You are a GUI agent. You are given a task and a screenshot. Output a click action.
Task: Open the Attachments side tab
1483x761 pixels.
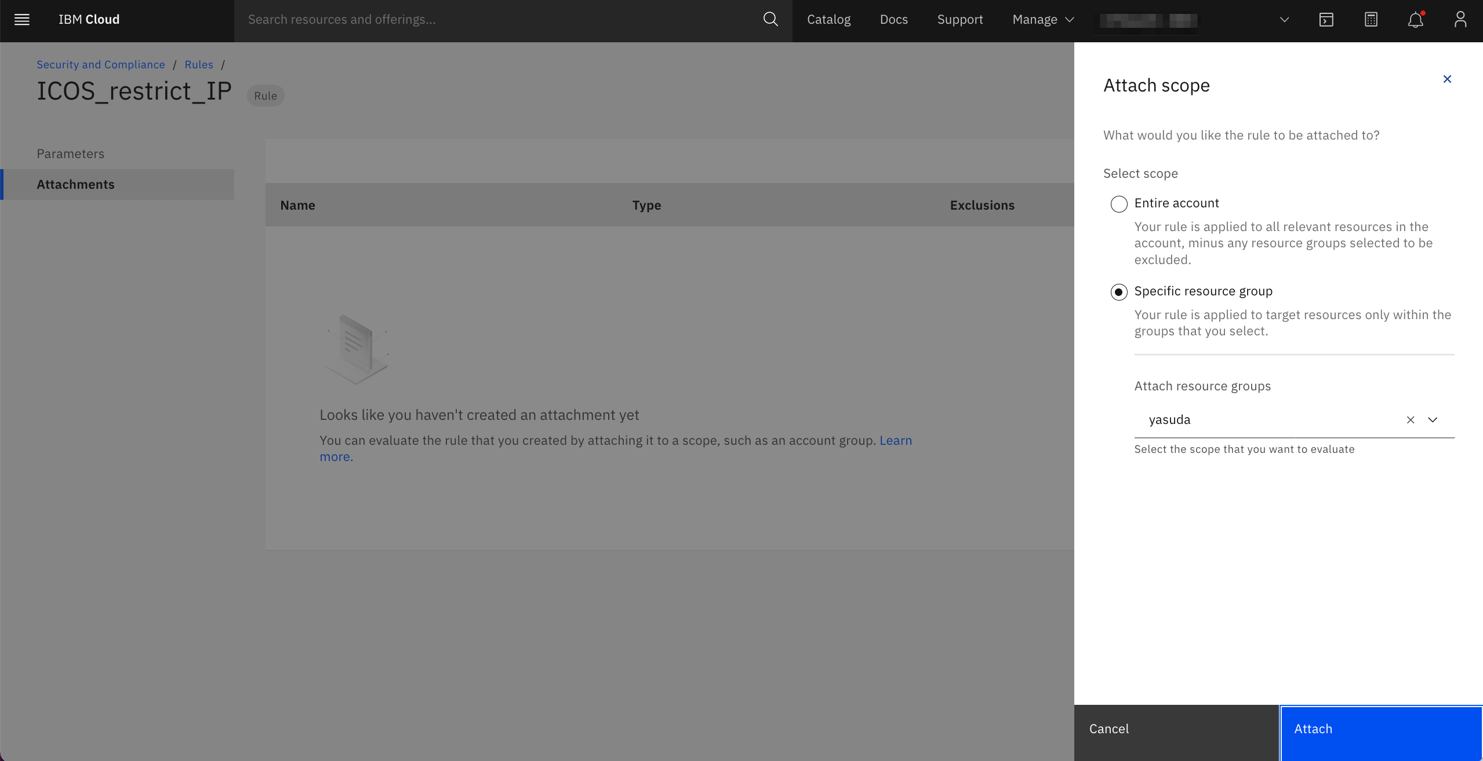pos(76,185)
